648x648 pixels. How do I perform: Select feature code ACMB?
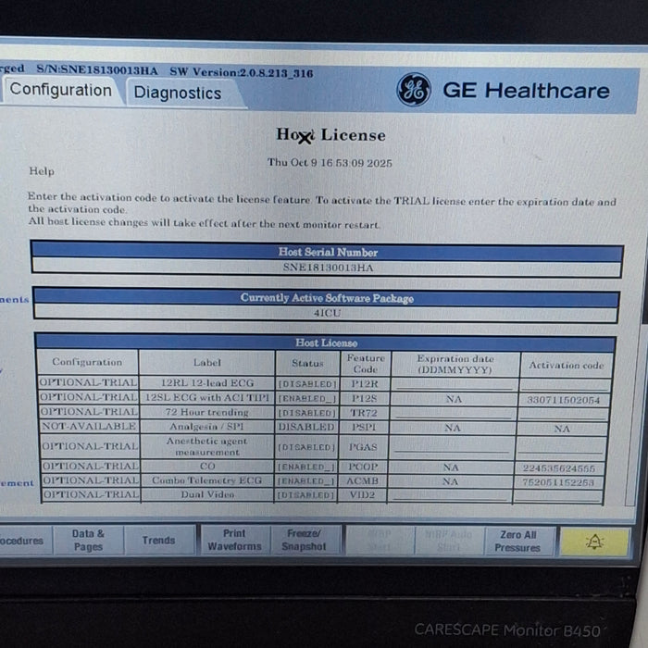[x=363, y=480]
